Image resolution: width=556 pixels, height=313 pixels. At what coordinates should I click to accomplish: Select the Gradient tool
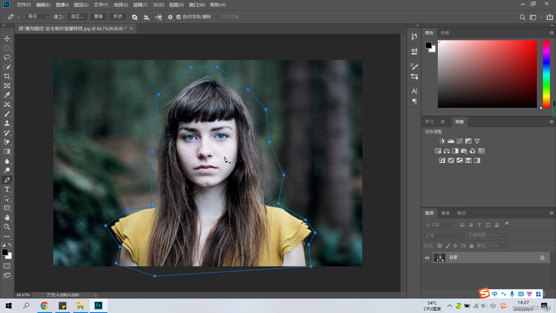click(7, 152)
